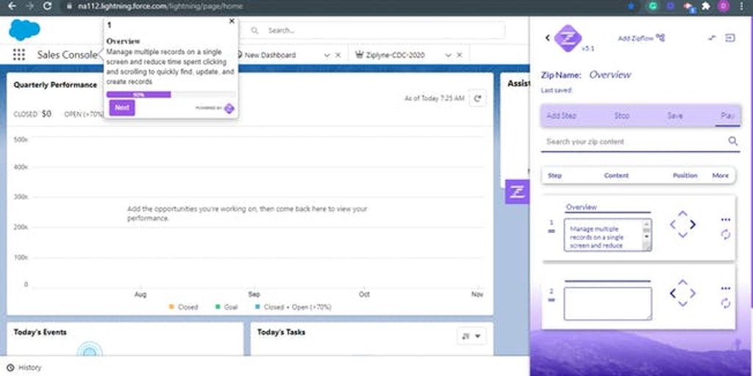Open the Chrome three-dot menu
This screenshot has width=753, height=376.
point(742,6)
